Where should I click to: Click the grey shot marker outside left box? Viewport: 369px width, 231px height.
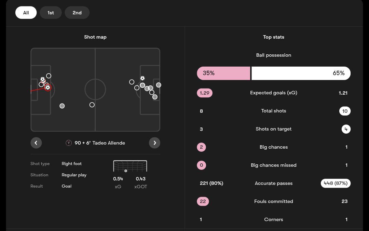[62, 106]
